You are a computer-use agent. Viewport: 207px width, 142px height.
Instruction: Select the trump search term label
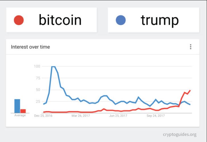click(159, 20)
